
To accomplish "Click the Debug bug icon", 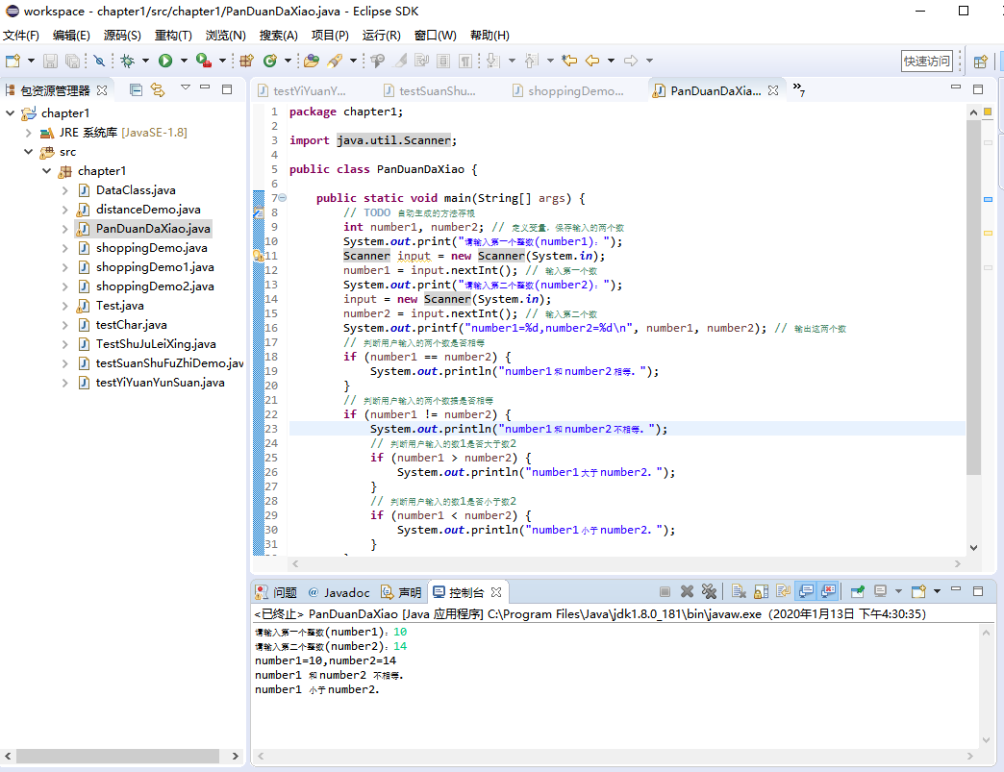I will pyautogui.click(x=127, y=61).
